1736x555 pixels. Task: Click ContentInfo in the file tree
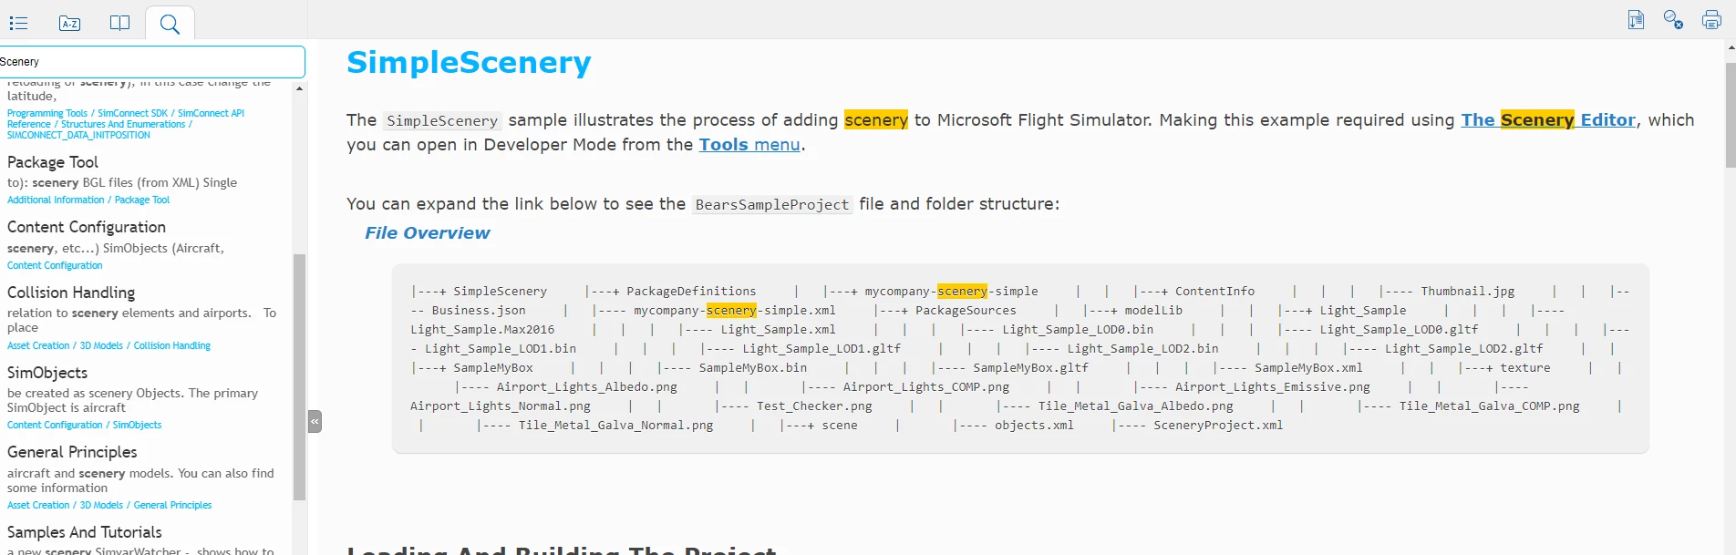[1214, 291]
